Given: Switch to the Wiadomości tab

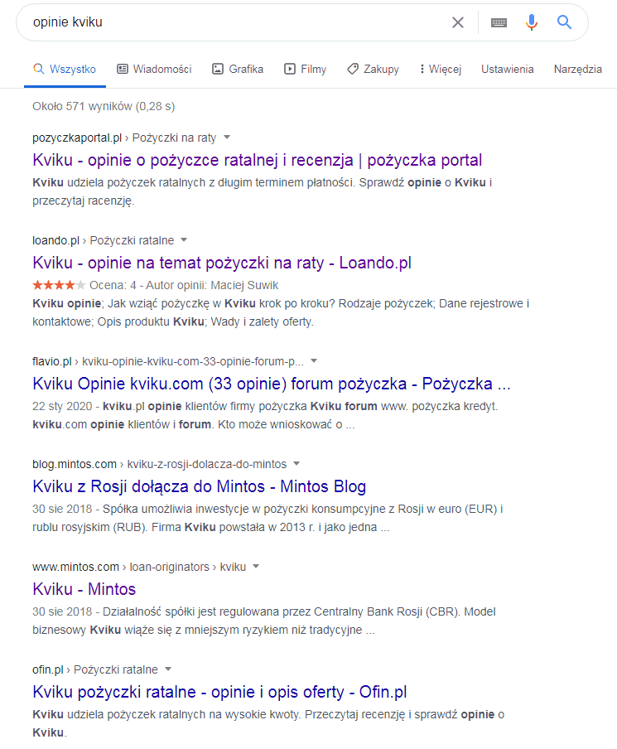Looking at the screenshot, I should point(154,70).
